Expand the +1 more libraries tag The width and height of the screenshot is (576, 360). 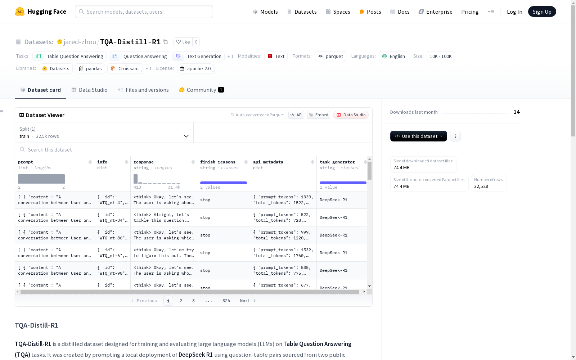point(149,68)
